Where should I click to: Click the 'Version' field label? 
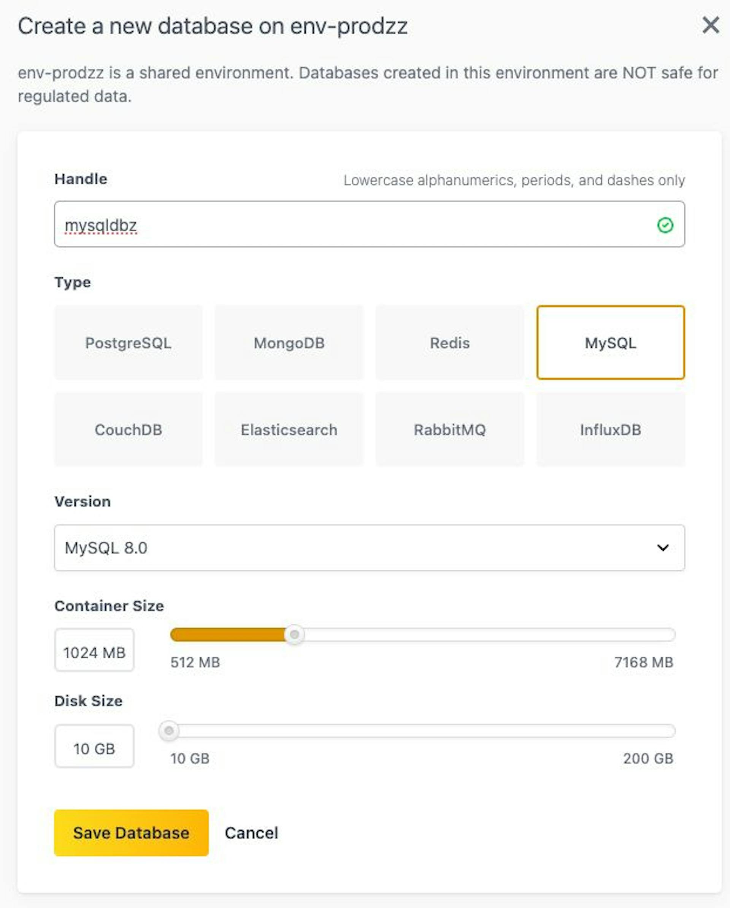(x=83, y=502)
